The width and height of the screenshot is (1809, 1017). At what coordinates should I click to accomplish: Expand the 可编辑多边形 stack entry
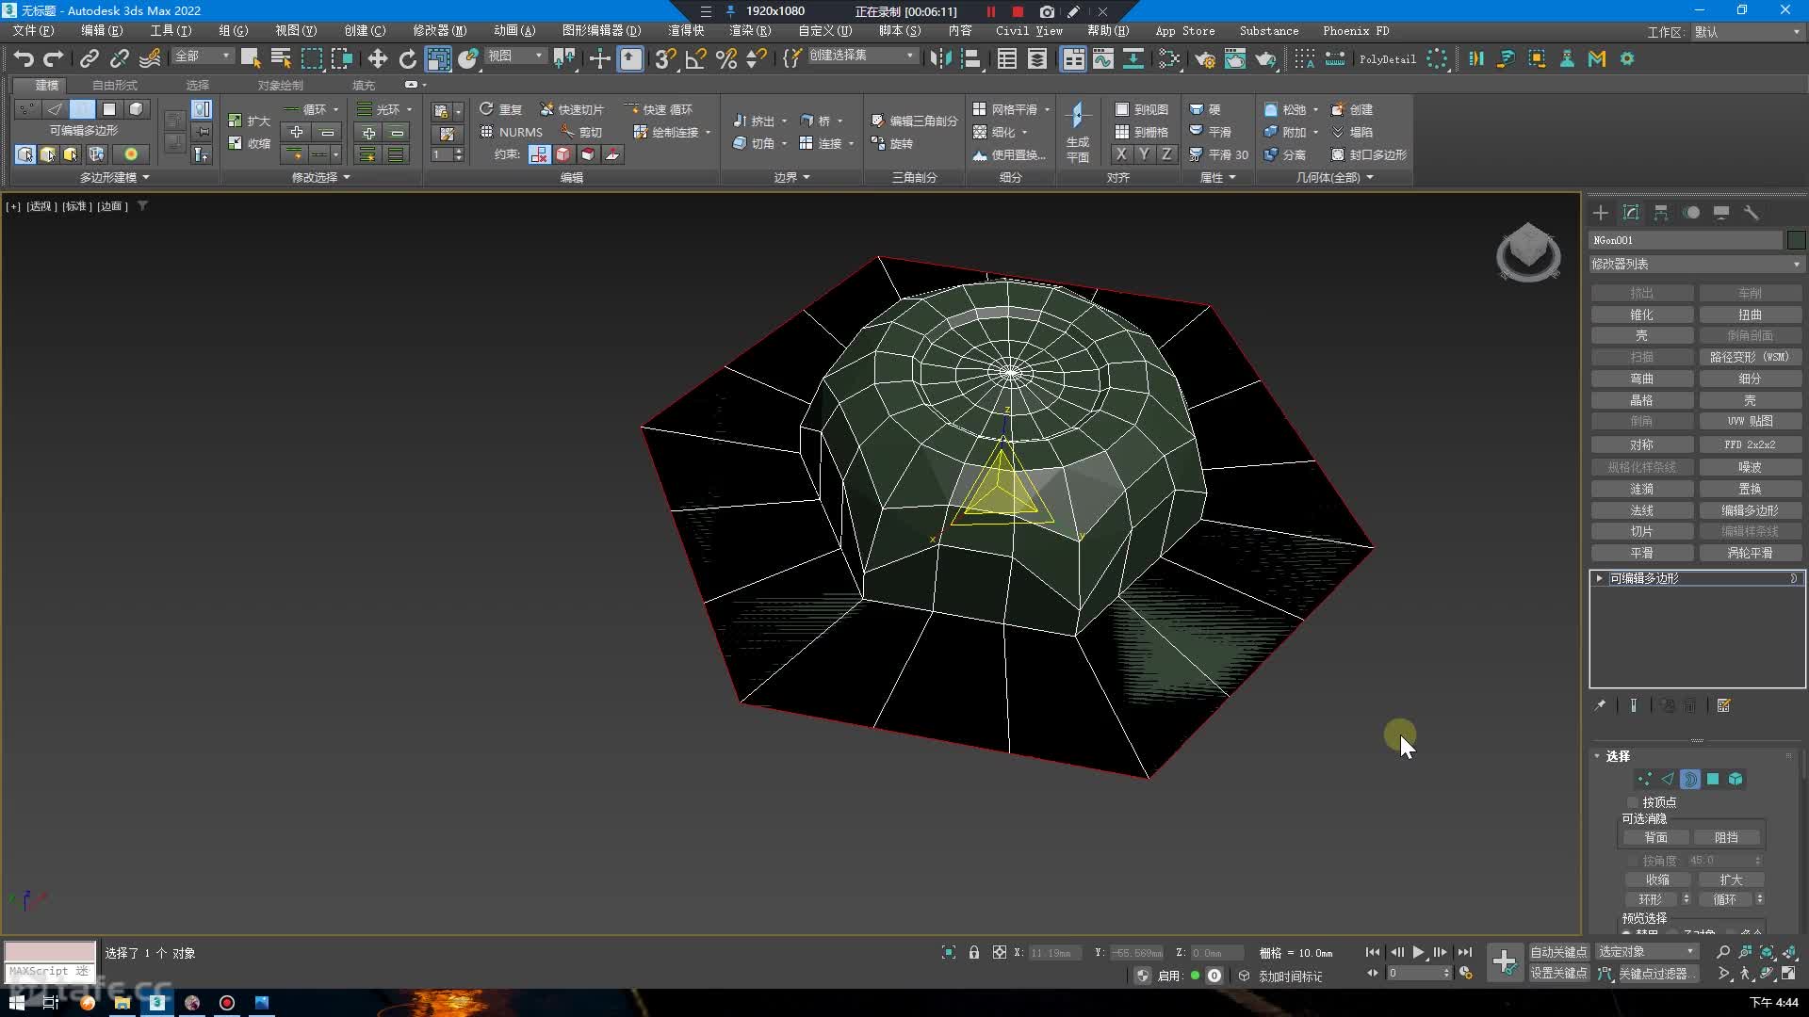click(x=1599, y=578)
